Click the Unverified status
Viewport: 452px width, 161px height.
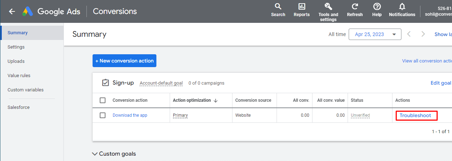click(360, 115)
